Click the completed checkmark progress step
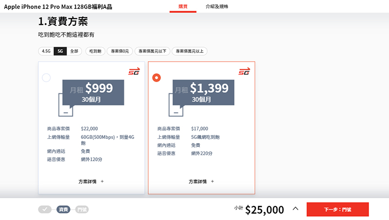The height and width of the screenshot is (220, 389). pyautogui.click(x=45, y=209)
